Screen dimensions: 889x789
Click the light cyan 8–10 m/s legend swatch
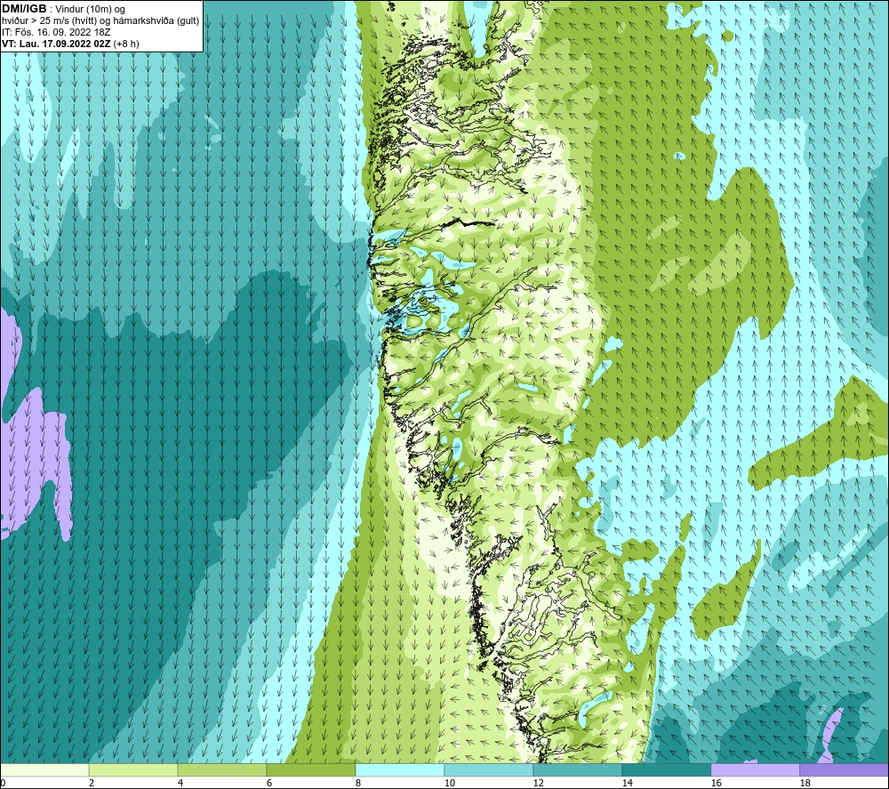[x=400, y=769]
